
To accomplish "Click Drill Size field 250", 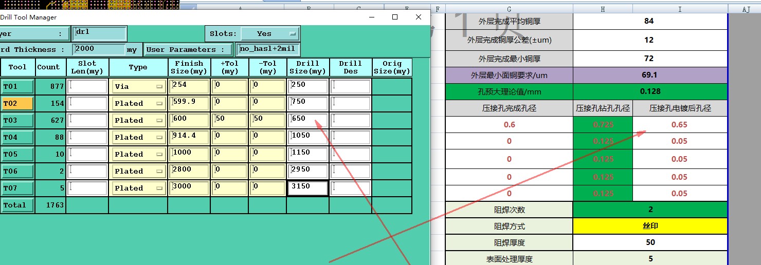I will tap(308, 86).
